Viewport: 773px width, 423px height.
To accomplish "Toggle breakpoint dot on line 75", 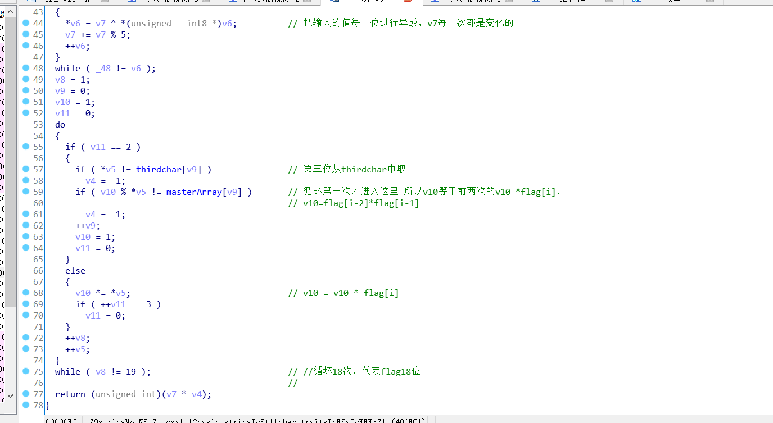I will tap(26, 371).
